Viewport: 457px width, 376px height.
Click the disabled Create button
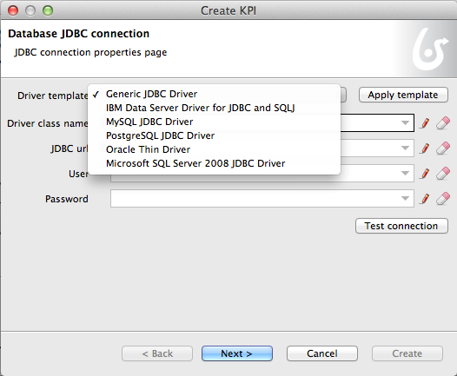tap(407, 353)
